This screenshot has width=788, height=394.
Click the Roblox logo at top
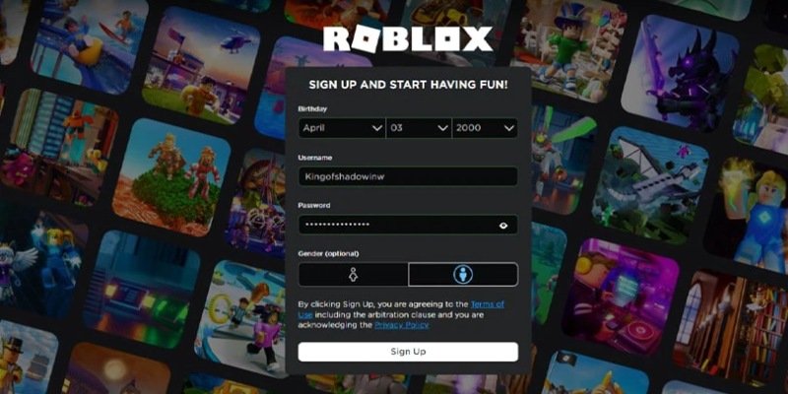(408, 39)
